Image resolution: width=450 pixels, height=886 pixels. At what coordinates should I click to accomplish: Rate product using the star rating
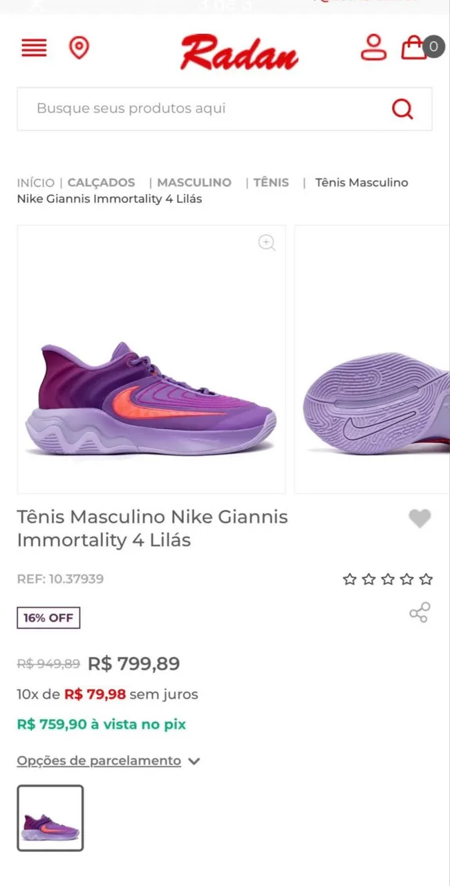click(x=388, y=579)
